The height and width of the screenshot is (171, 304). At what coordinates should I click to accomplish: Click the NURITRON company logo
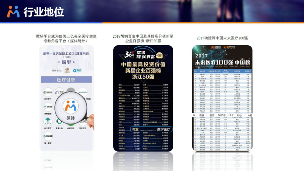coord(83,92)
